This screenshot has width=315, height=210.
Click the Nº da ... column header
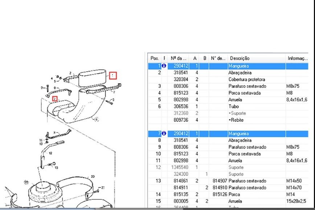point(179,58)
